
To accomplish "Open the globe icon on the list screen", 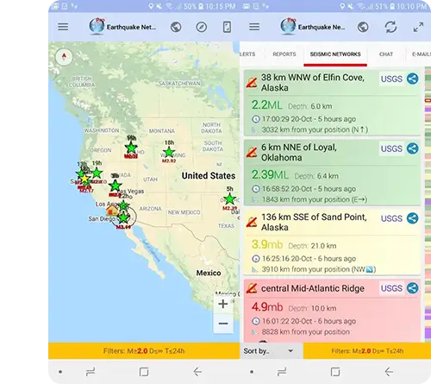I will (x=363, y=27).
